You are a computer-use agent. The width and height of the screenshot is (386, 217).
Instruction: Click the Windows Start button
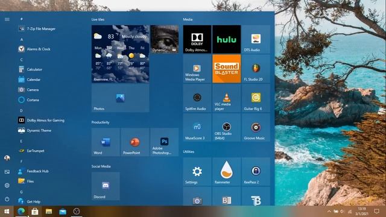(x=7, y=212)
